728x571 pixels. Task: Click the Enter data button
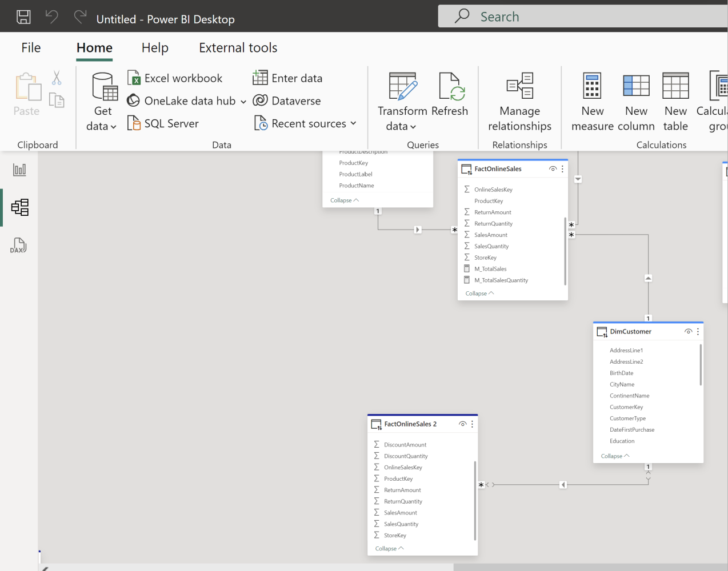(287, 78)
